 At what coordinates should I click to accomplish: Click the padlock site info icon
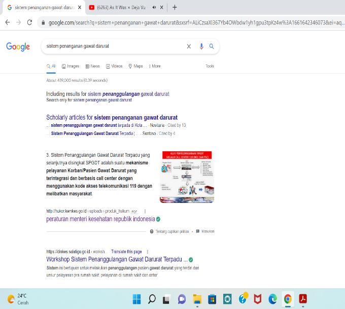(x=43, y=22)
